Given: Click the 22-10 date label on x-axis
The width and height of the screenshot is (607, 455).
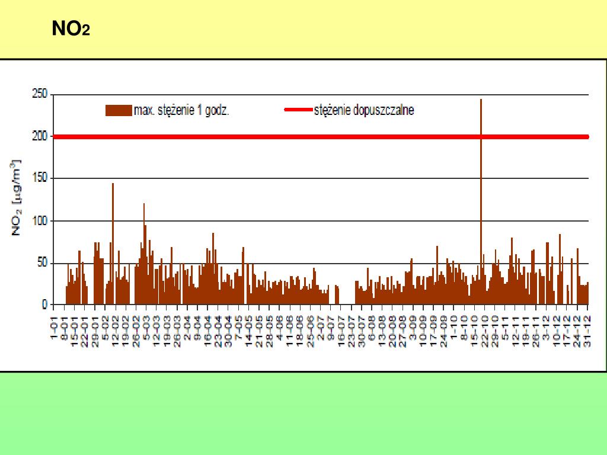Looking at the screenshot, I should click(x=484, y=328).
